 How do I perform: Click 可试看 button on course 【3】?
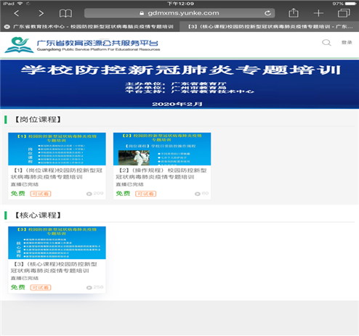pyautogui.click(x=41, y=287)
